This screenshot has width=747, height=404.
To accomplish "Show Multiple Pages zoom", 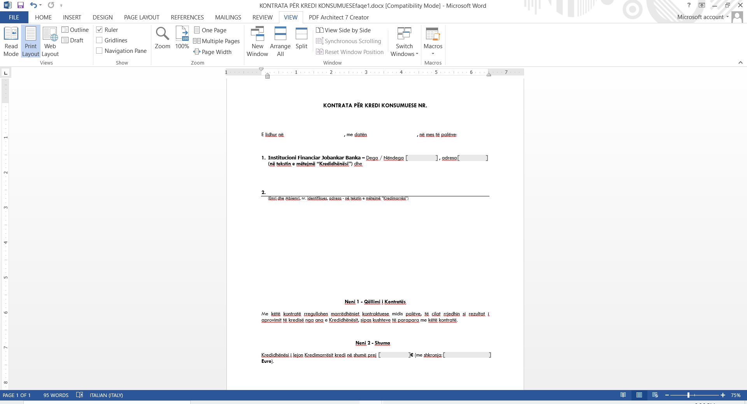I will (217, 41).
